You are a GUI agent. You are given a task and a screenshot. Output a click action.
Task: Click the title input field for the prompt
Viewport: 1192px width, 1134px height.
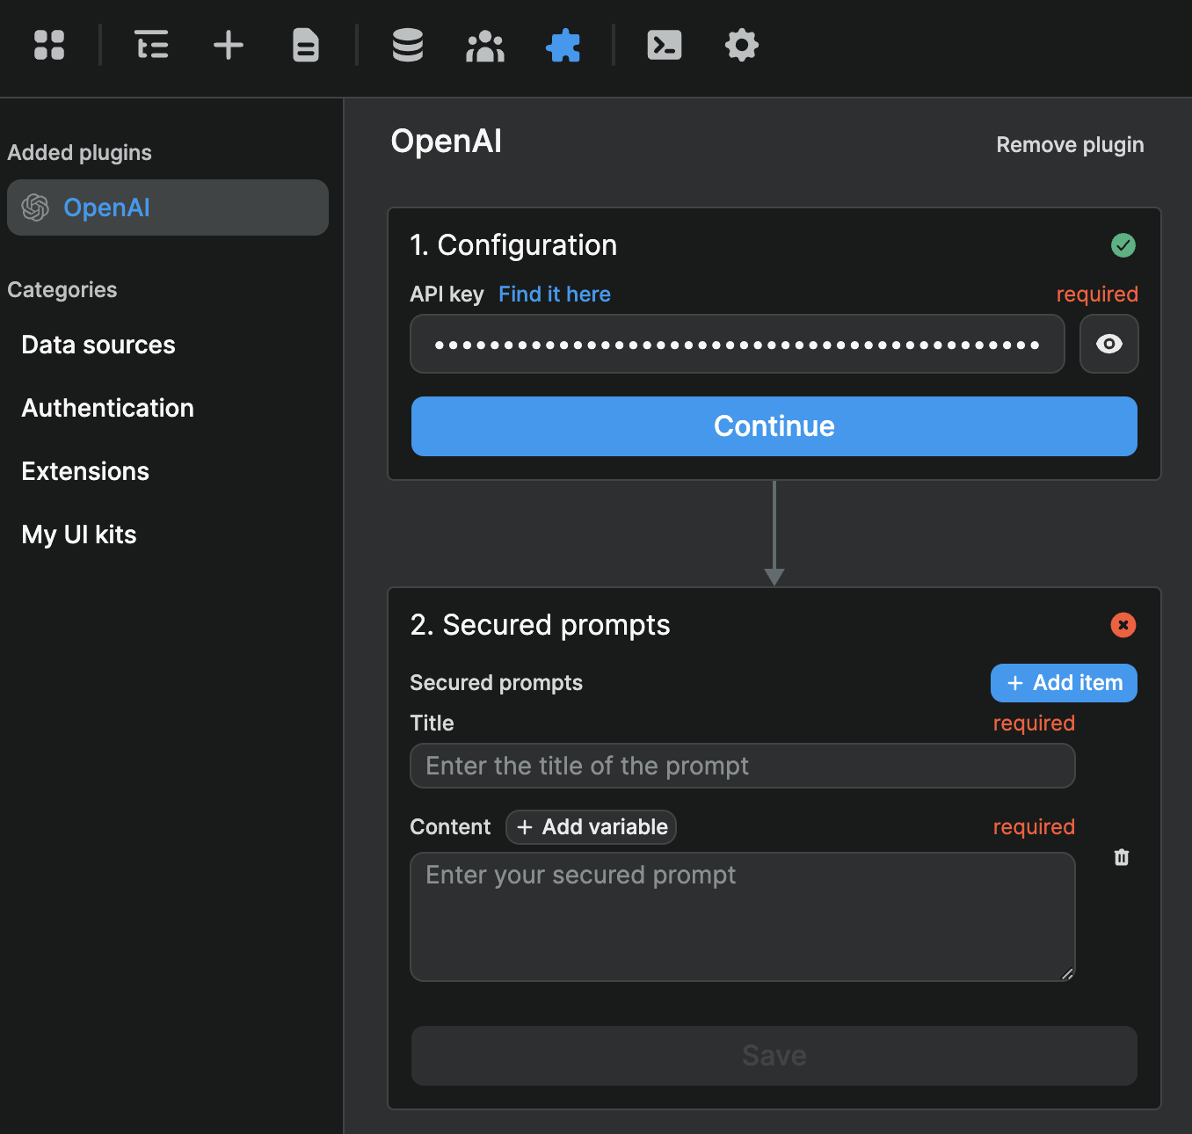[742, 766]
